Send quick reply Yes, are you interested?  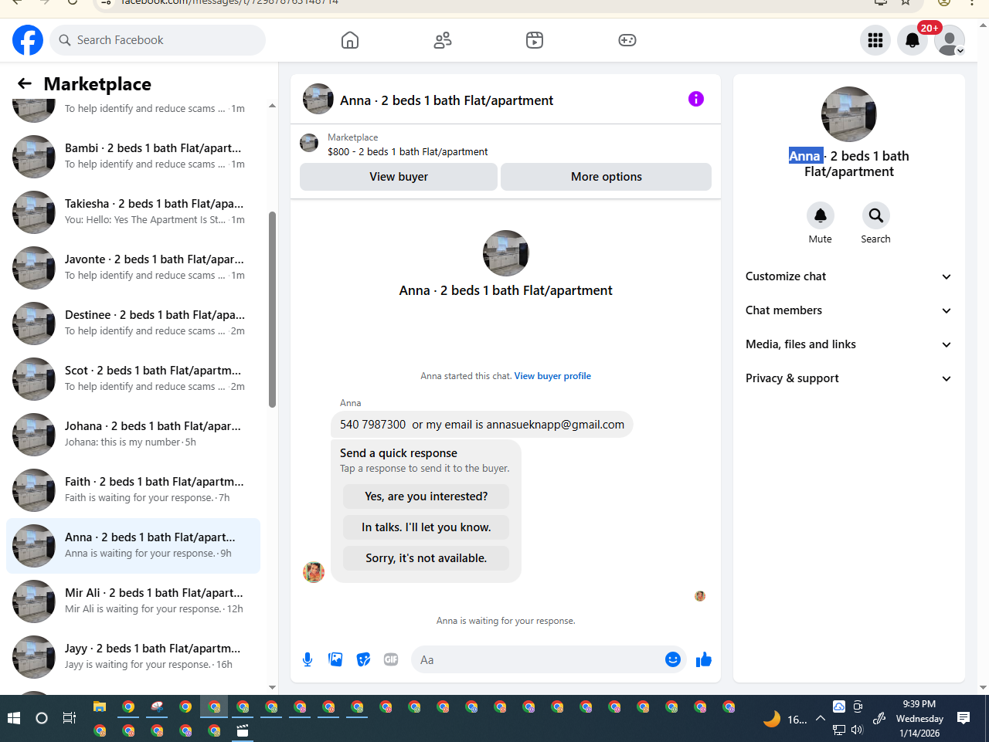[x=427, y=496]
